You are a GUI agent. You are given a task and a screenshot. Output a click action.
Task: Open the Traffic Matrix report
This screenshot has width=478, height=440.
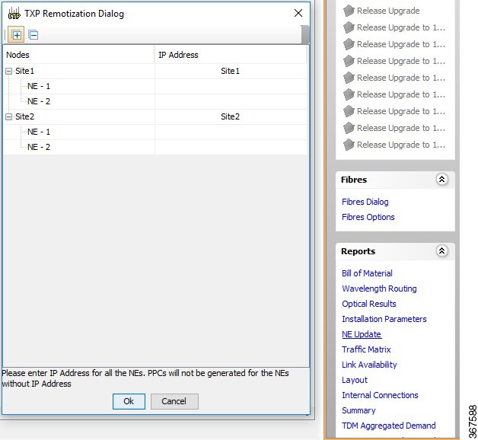pos(366,349)
